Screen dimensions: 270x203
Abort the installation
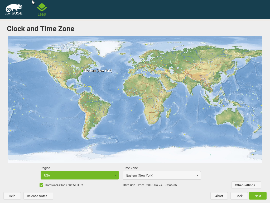tap(219, 196)
